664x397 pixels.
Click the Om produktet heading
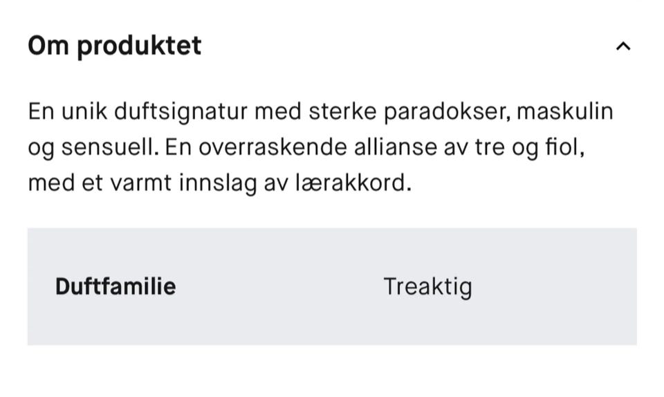pos(114,46)
